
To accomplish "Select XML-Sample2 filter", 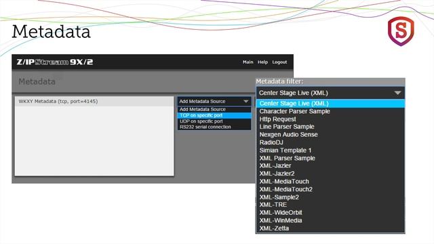I will coord(330,197).
